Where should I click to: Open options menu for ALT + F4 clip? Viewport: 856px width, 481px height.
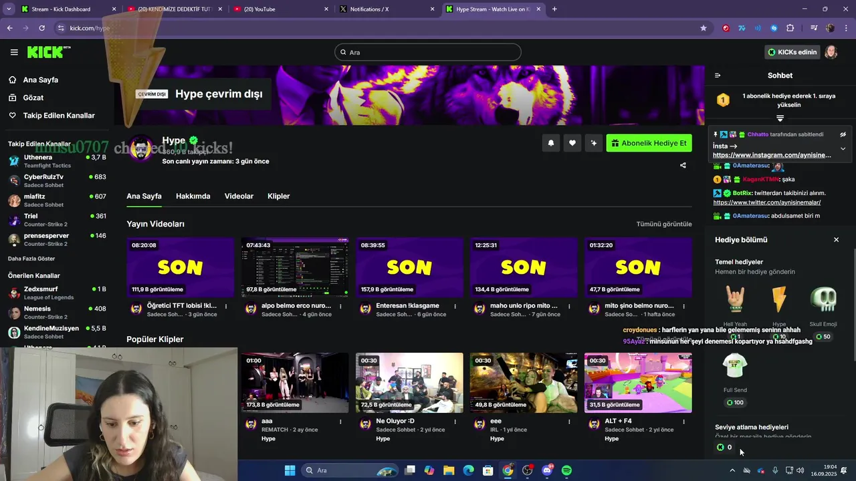(x=683, y=422)
